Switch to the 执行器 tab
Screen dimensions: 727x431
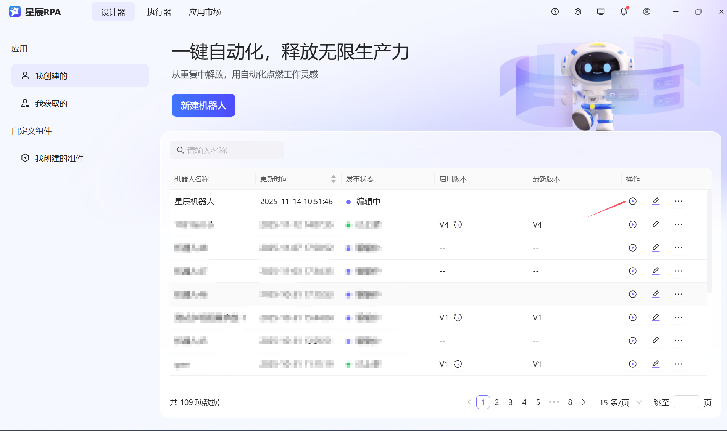pos(158,12)
